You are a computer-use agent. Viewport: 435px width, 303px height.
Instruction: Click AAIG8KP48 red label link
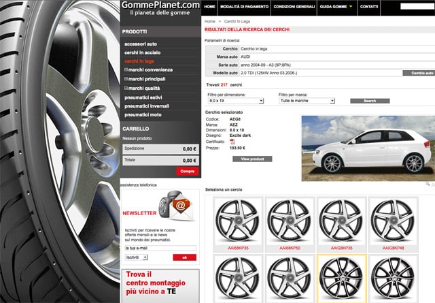(x=393, y=248)
